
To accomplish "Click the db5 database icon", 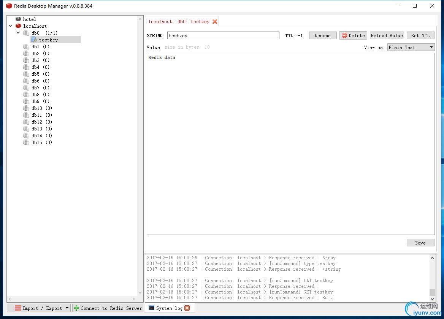I will tap(26, 74).
